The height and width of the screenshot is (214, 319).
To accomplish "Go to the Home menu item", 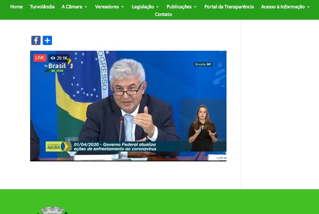I will [x=16, y=7].
